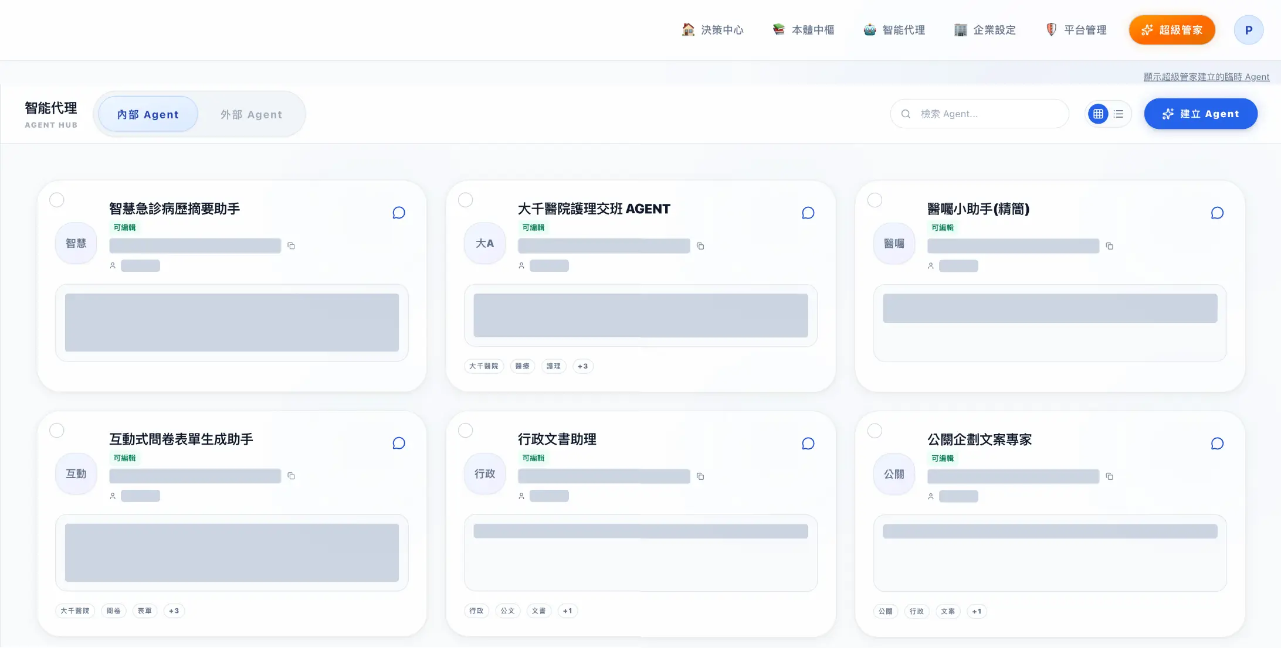Image resolution: width=1281 pixels, height=648 pixels.
Task: Copy ID of 行政文書助理 card
Action: coord(700,476)
